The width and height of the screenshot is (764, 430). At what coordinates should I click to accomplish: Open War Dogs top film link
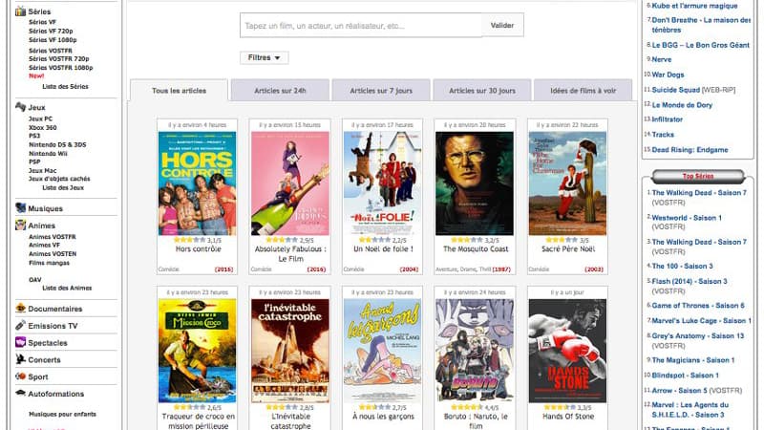[668, 75]
